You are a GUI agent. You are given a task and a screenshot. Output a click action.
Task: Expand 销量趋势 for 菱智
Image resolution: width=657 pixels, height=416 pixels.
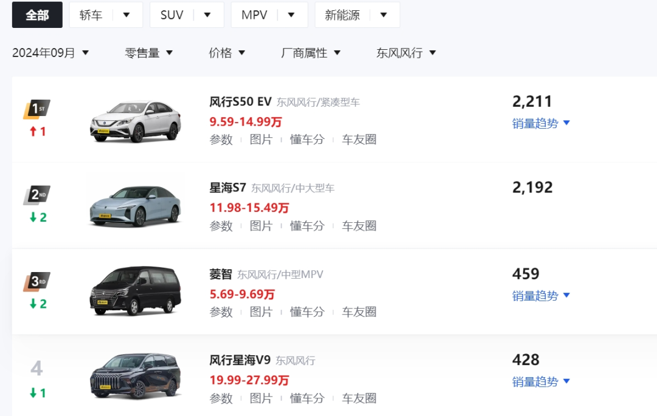click(x=541, y=296)
